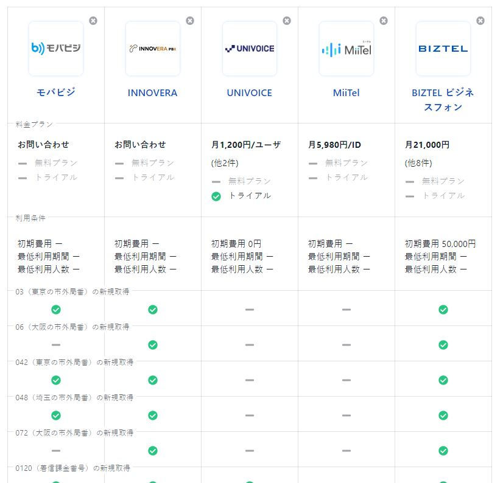The width and height of the screenshot is (503, 483).
Task: Click INNOVERA's checkmark for 06 Osaka number
Action: [x=153, y=345]
